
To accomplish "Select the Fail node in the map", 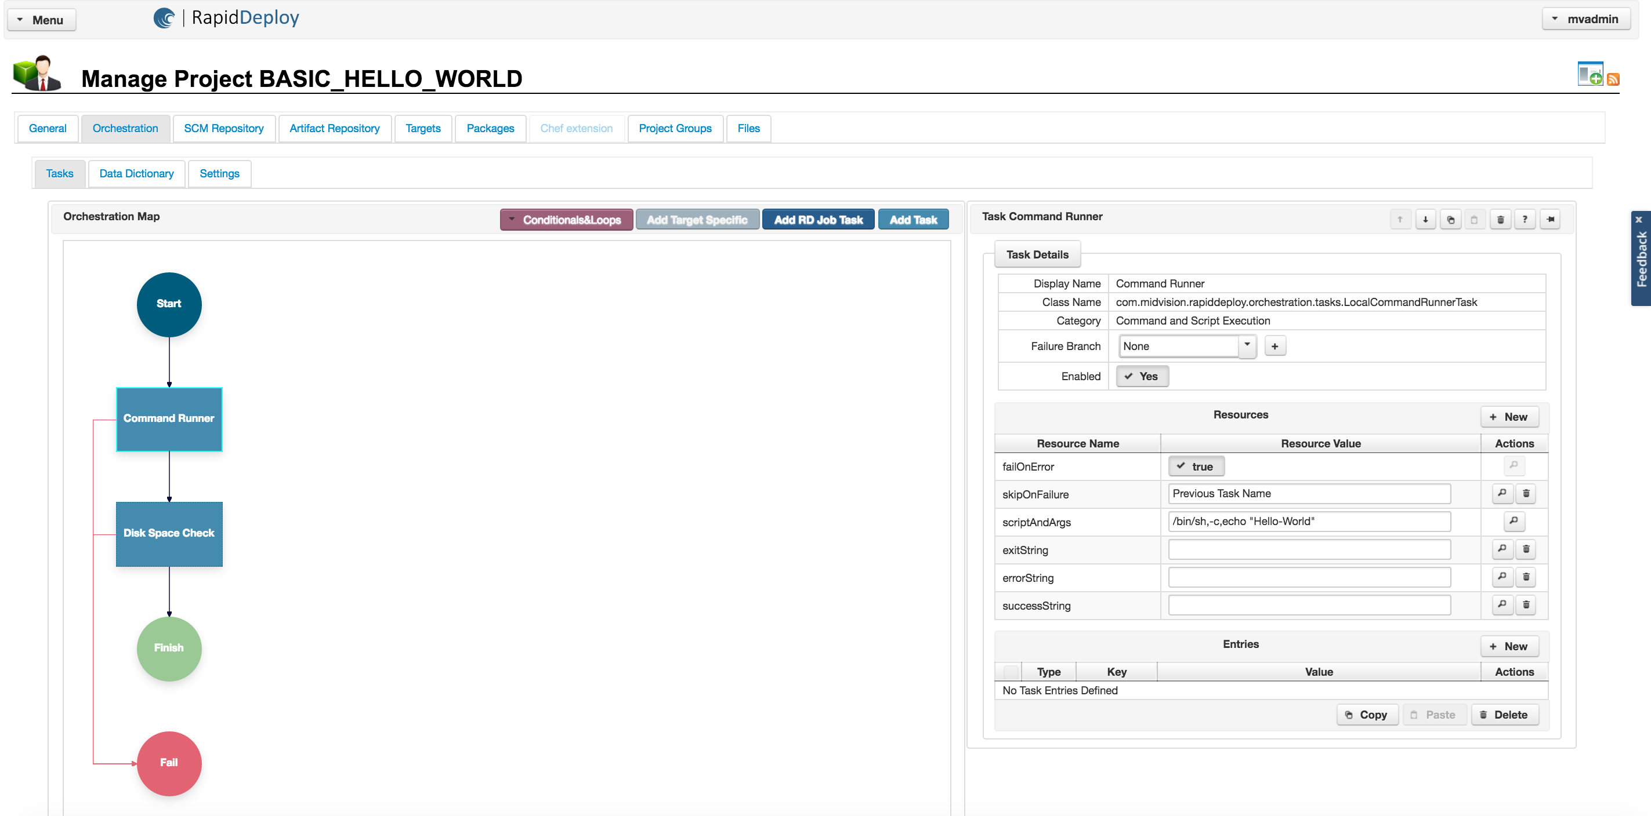I will [x=169, y=763].
